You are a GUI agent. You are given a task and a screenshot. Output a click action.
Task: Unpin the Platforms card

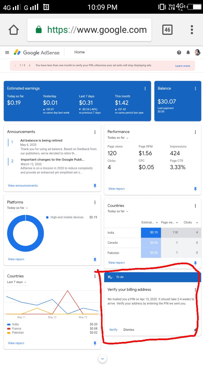click(95, 259)
